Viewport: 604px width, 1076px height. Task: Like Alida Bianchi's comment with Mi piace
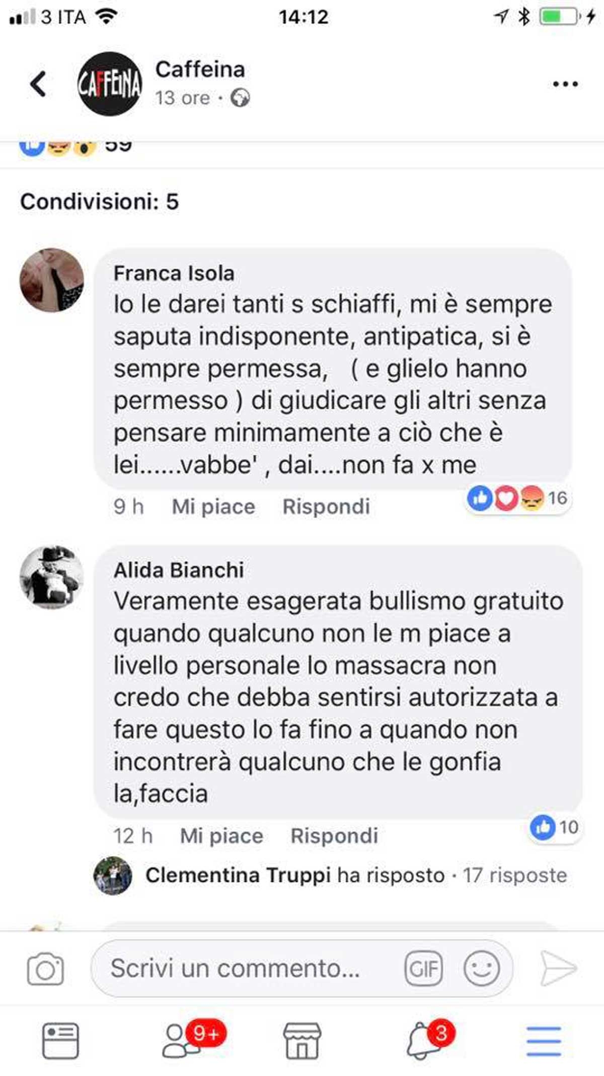click(221, 836)
